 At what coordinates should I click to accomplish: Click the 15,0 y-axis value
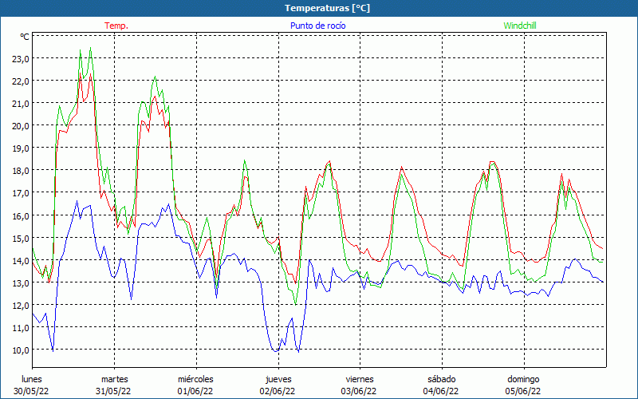pos(21,239)
